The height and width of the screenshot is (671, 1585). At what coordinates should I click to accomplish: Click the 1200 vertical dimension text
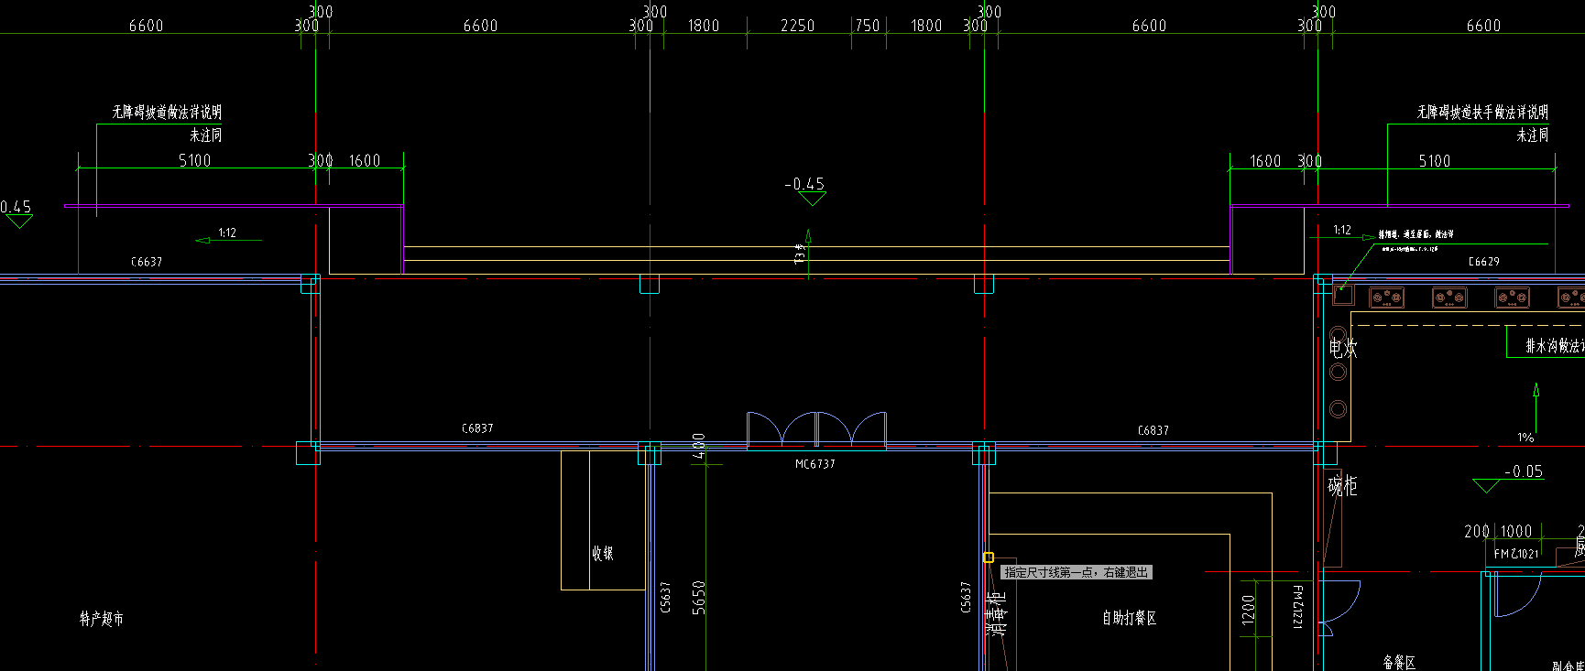coord(1248,611)
